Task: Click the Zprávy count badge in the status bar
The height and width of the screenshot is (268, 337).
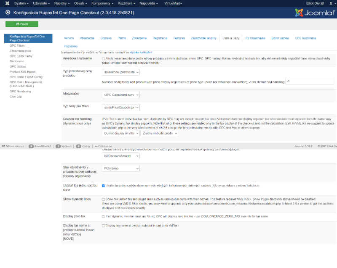Action: pyautogui.click(x=78, y=146)
